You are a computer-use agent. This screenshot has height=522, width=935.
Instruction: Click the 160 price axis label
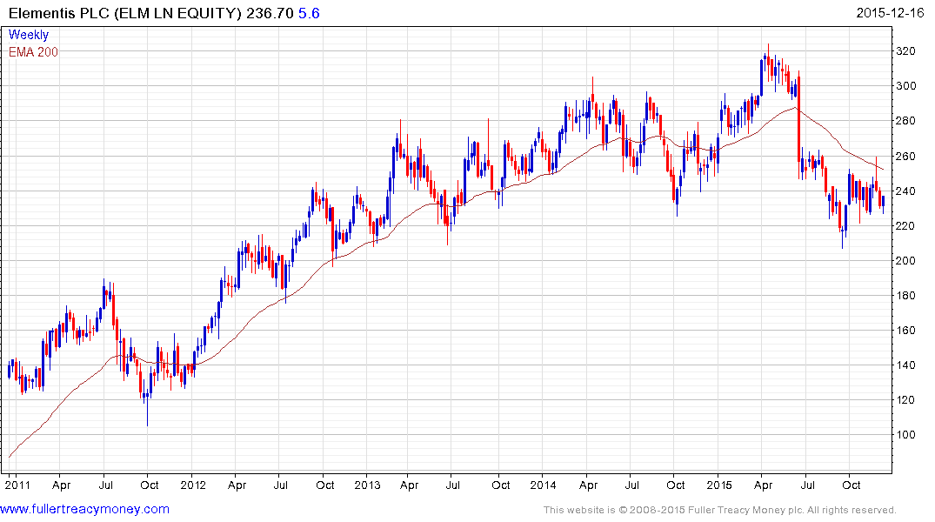pyautogui.click(x=905, y=331)
